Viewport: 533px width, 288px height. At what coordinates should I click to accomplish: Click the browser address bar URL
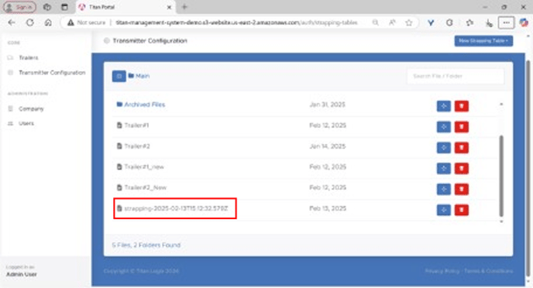click(x=236, y=22)
